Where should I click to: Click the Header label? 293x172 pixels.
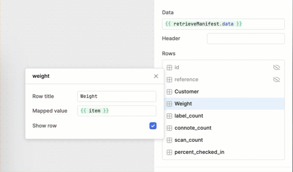(171, 38)
